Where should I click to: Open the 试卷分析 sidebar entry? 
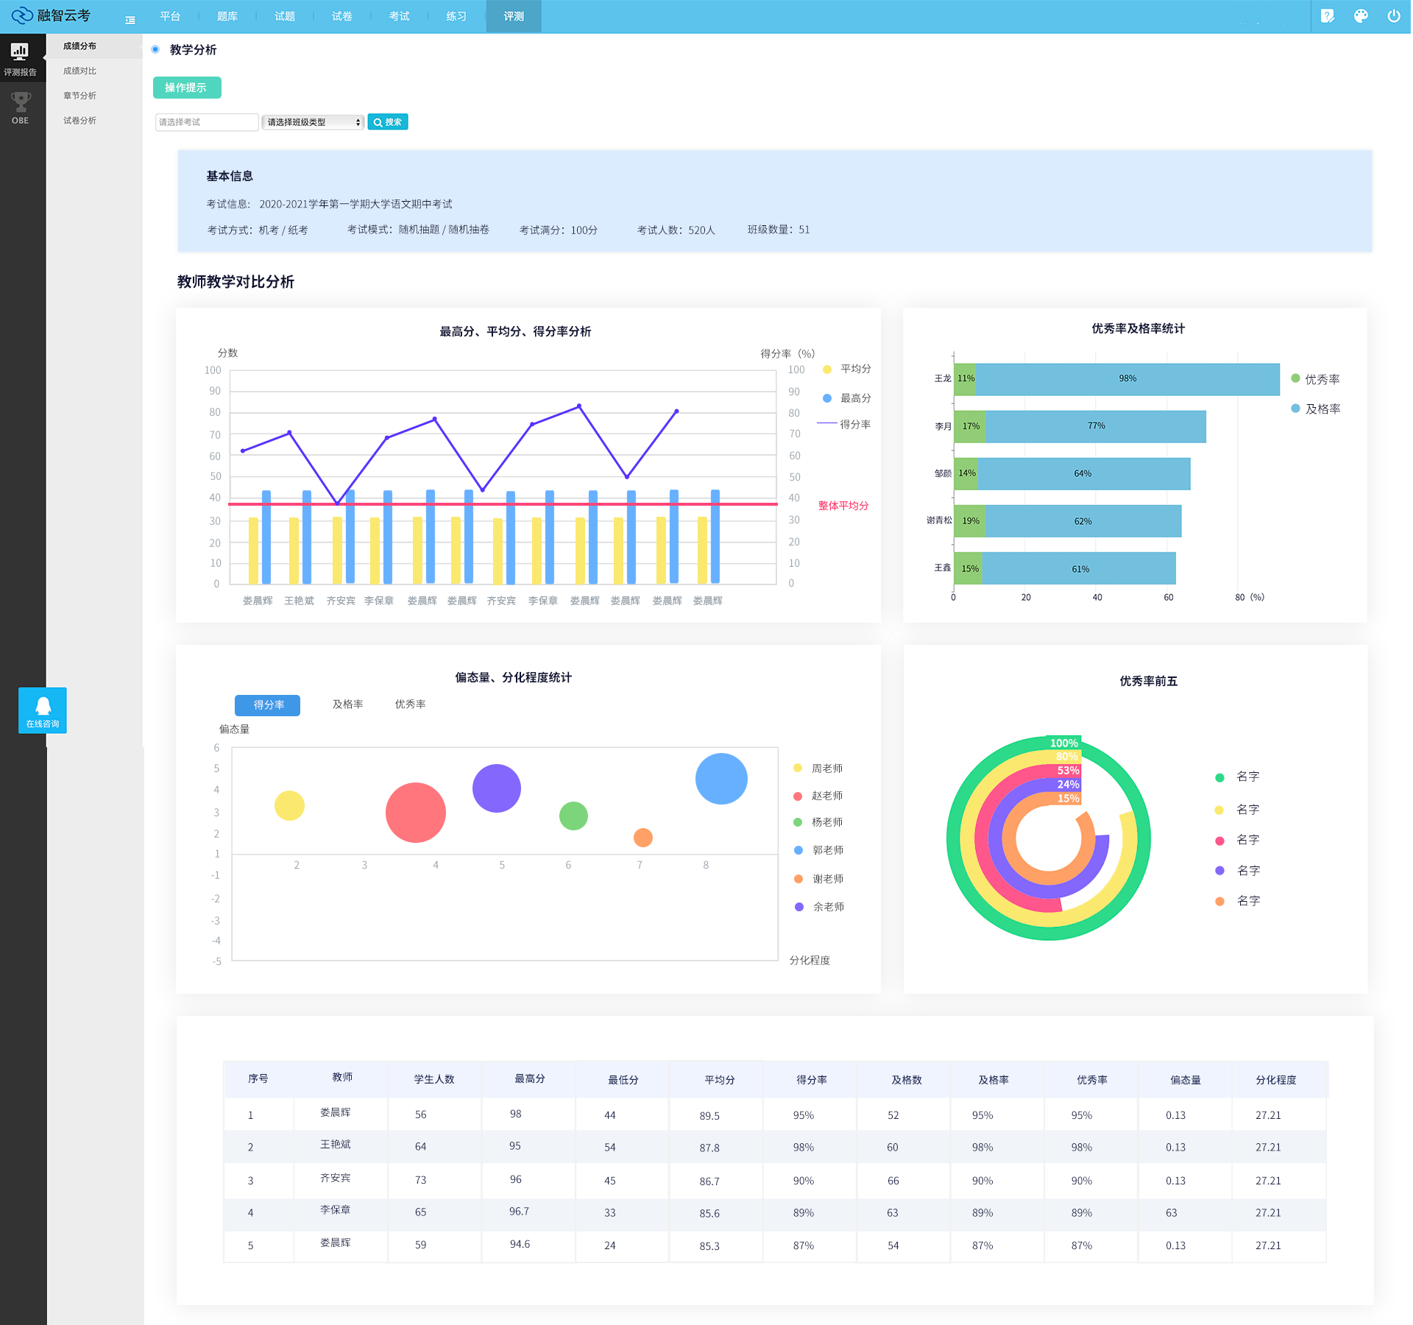tap(79, 120)
